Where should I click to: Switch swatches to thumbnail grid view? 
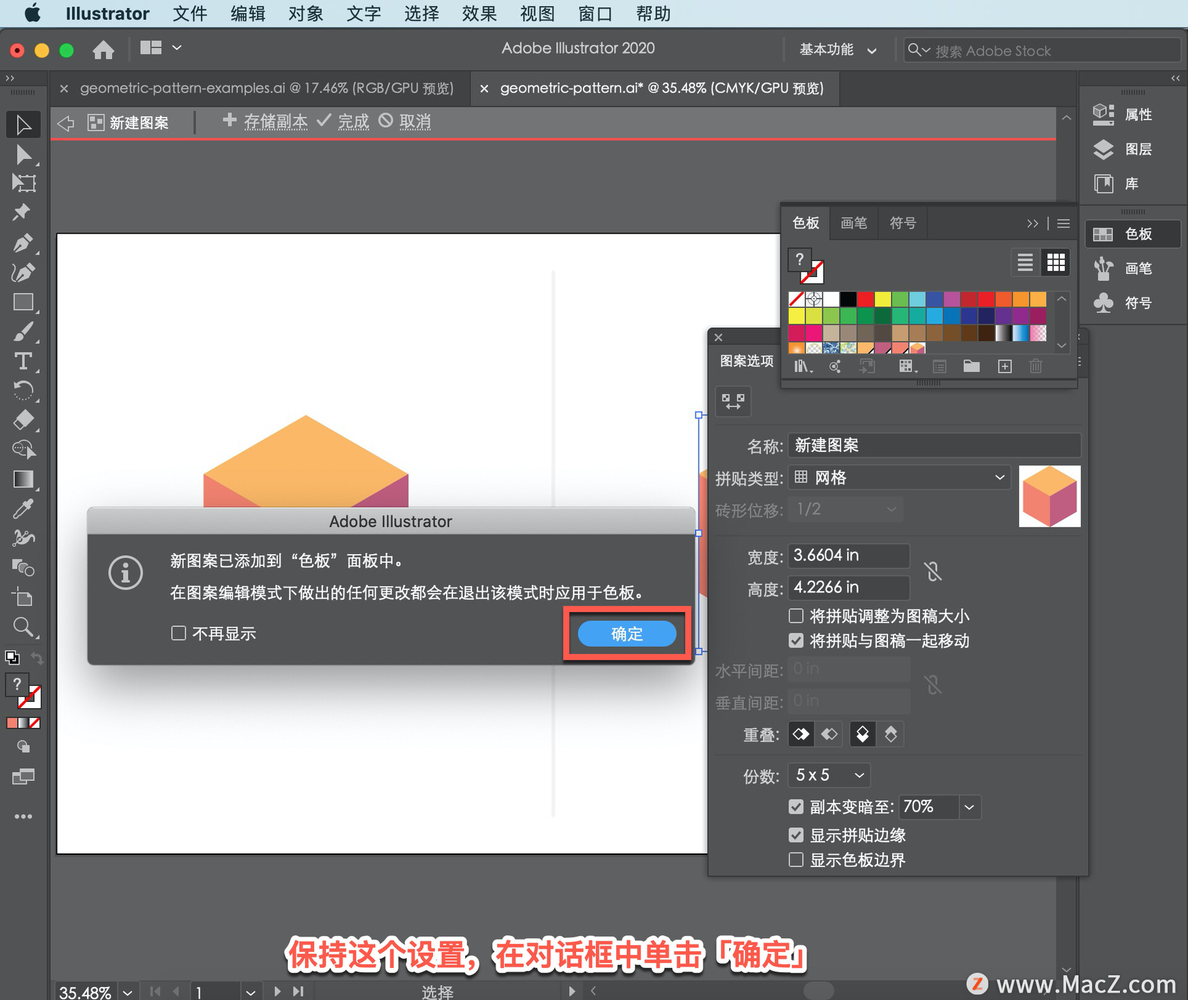tap(1056, 263)
